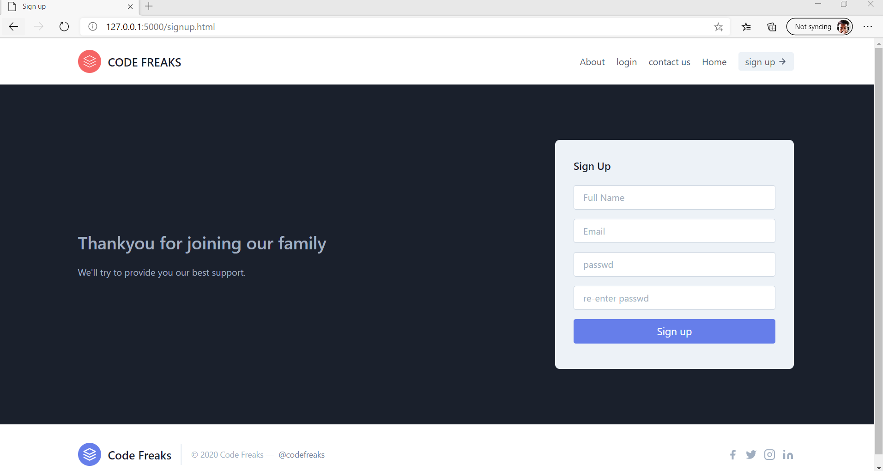The width and height of the screenshot is (883, 471).
Task: Open the browser settings menu
Action: [x=869, y=26]
